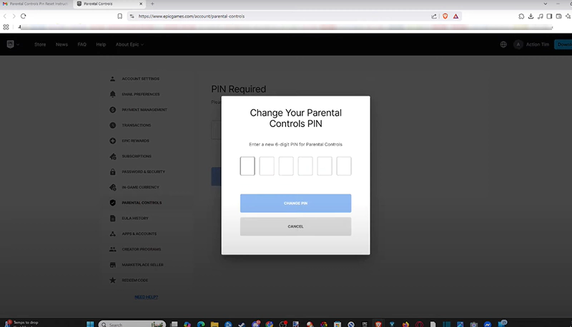Open the Store menu item
Screen dimensions: 572x327
tap(40, 44)
